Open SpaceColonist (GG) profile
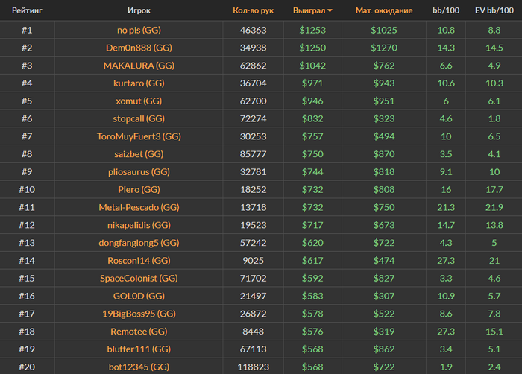Viewport: 522px width, 374px height. [x=139, y=278]
